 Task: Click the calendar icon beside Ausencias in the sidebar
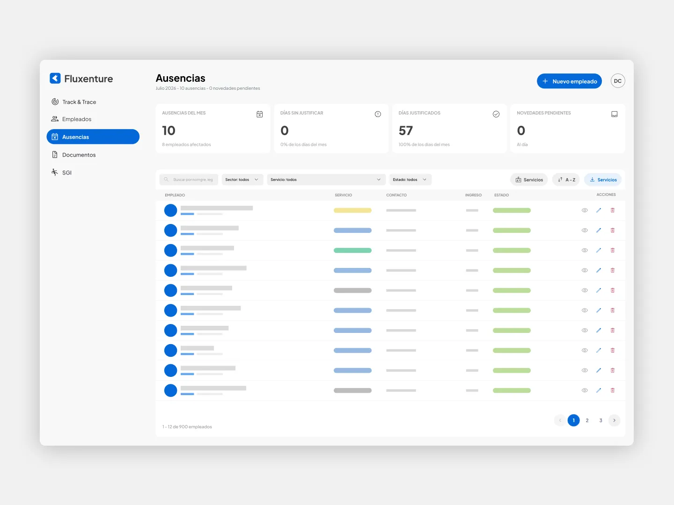pyautogui.click(x=55, y=137)
